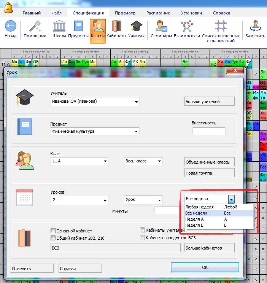Toggle Кабинеты учителей checkbox
This screenshot has width=267, height=283.
point(143,230)
